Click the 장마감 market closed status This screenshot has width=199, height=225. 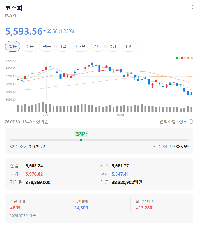pyautogui.click(x=42, y=122)
